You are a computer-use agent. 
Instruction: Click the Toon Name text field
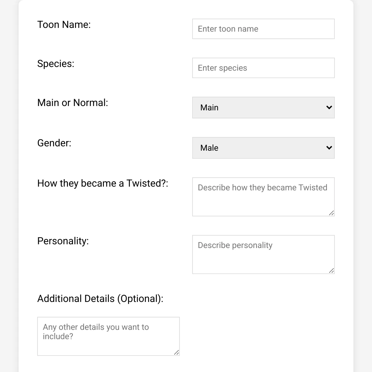pyautogui.click(x=263, y=29)
